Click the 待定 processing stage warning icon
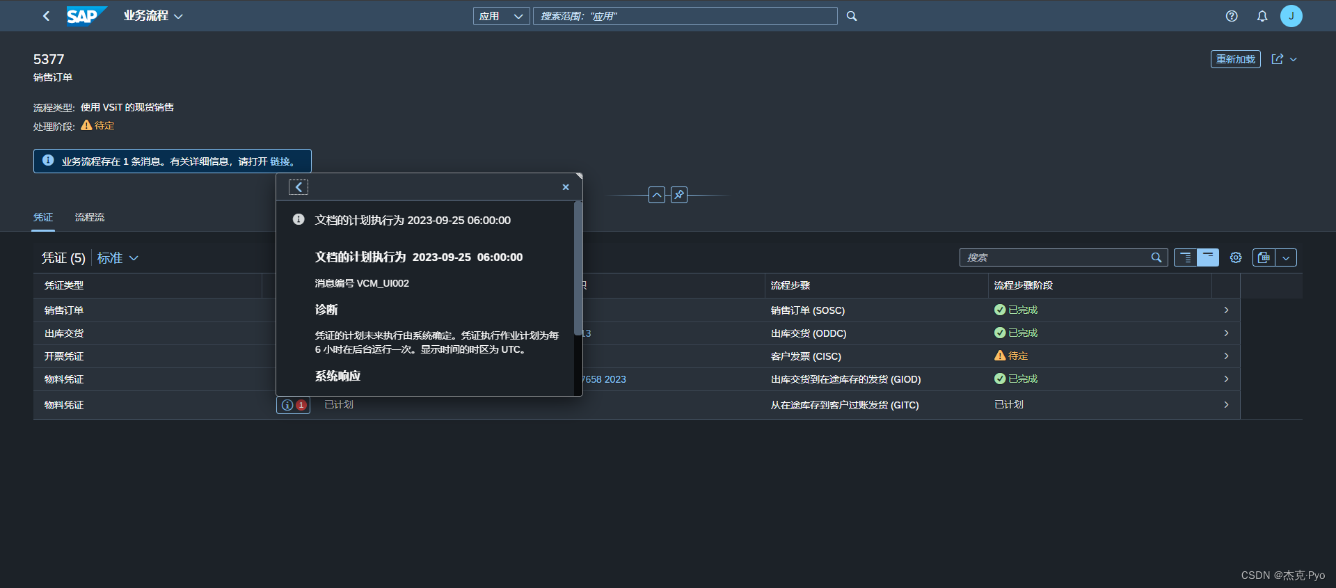 pos(86,125)
